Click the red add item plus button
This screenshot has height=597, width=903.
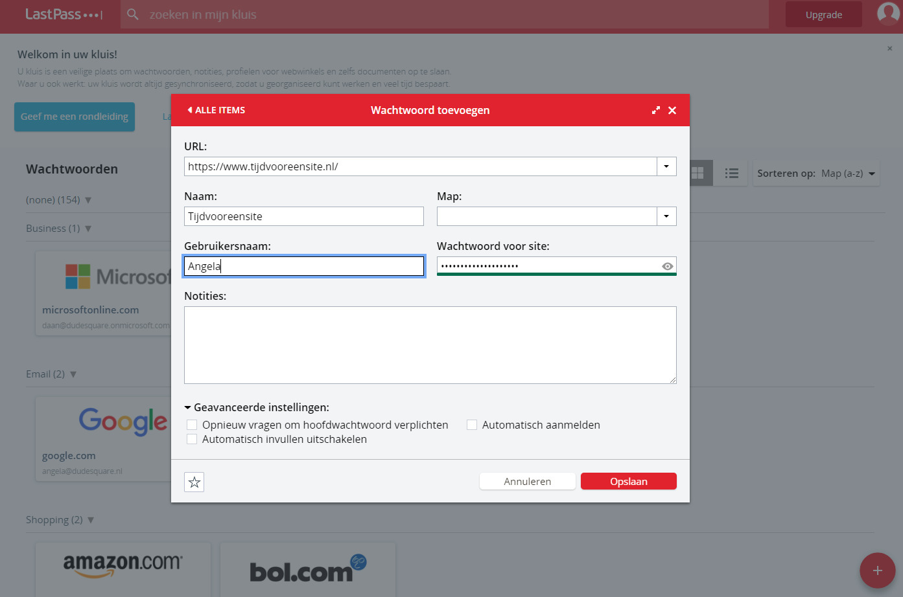[878, 570]
